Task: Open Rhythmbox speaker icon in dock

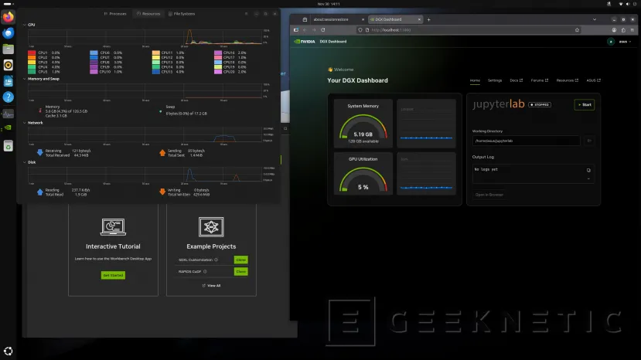Action: [x=9, y=65]
